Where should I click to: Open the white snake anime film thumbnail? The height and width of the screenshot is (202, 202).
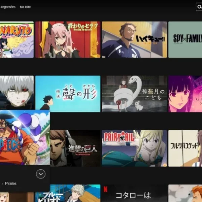pos(134,94)
